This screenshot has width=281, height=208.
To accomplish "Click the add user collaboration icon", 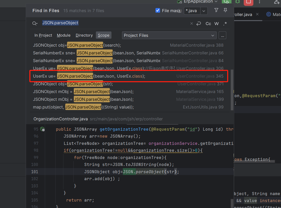I will 277,2.
